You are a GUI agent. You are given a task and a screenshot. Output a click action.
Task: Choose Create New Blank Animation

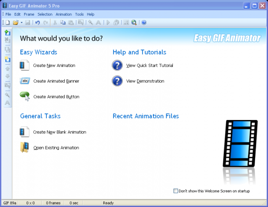[x=59, y=132]
